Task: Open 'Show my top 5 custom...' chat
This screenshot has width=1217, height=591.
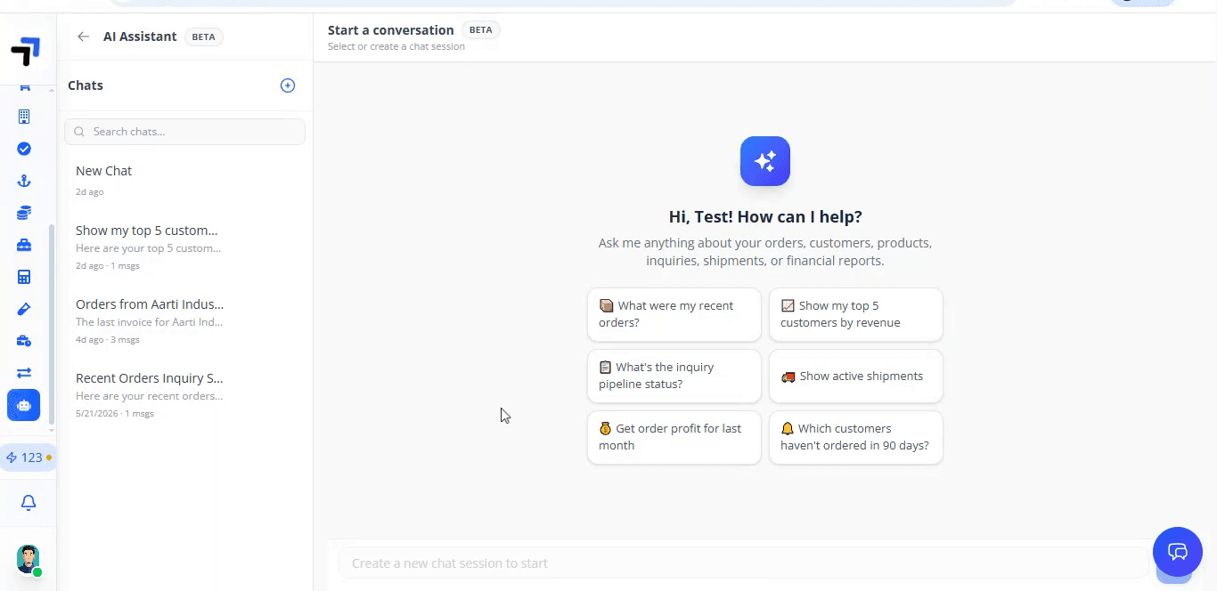Action: (x=185, y=247)
